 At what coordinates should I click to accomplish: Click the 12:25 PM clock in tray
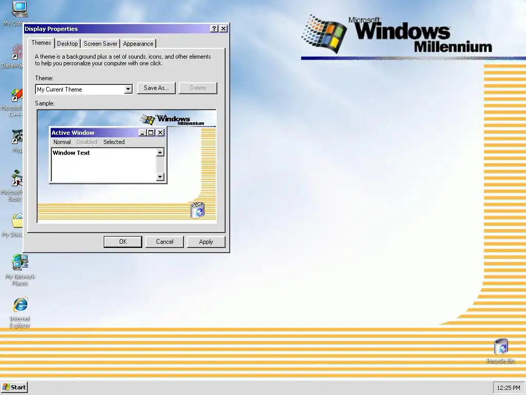tap(508, 388)
